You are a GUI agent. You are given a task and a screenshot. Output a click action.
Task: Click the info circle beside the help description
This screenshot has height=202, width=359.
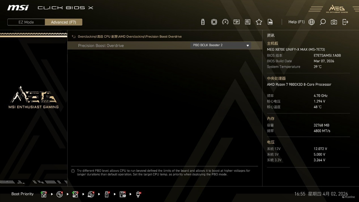tap(73, 171)
